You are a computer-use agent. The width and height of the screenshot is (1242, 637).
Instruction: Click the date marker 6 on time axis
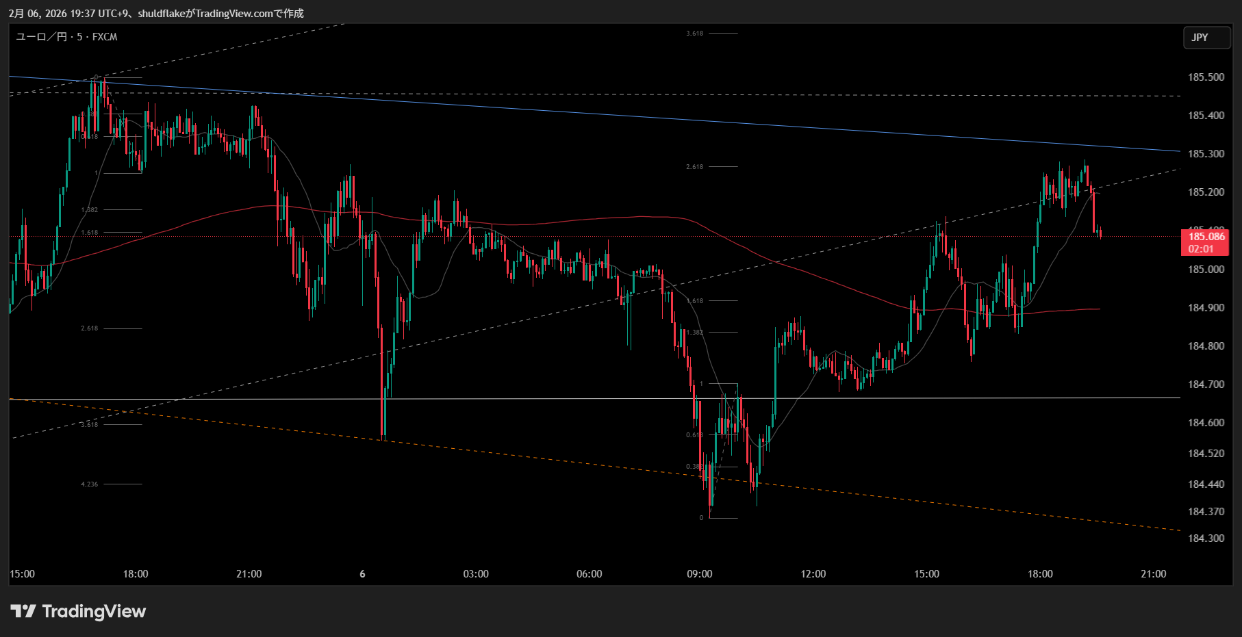(362, 574)
